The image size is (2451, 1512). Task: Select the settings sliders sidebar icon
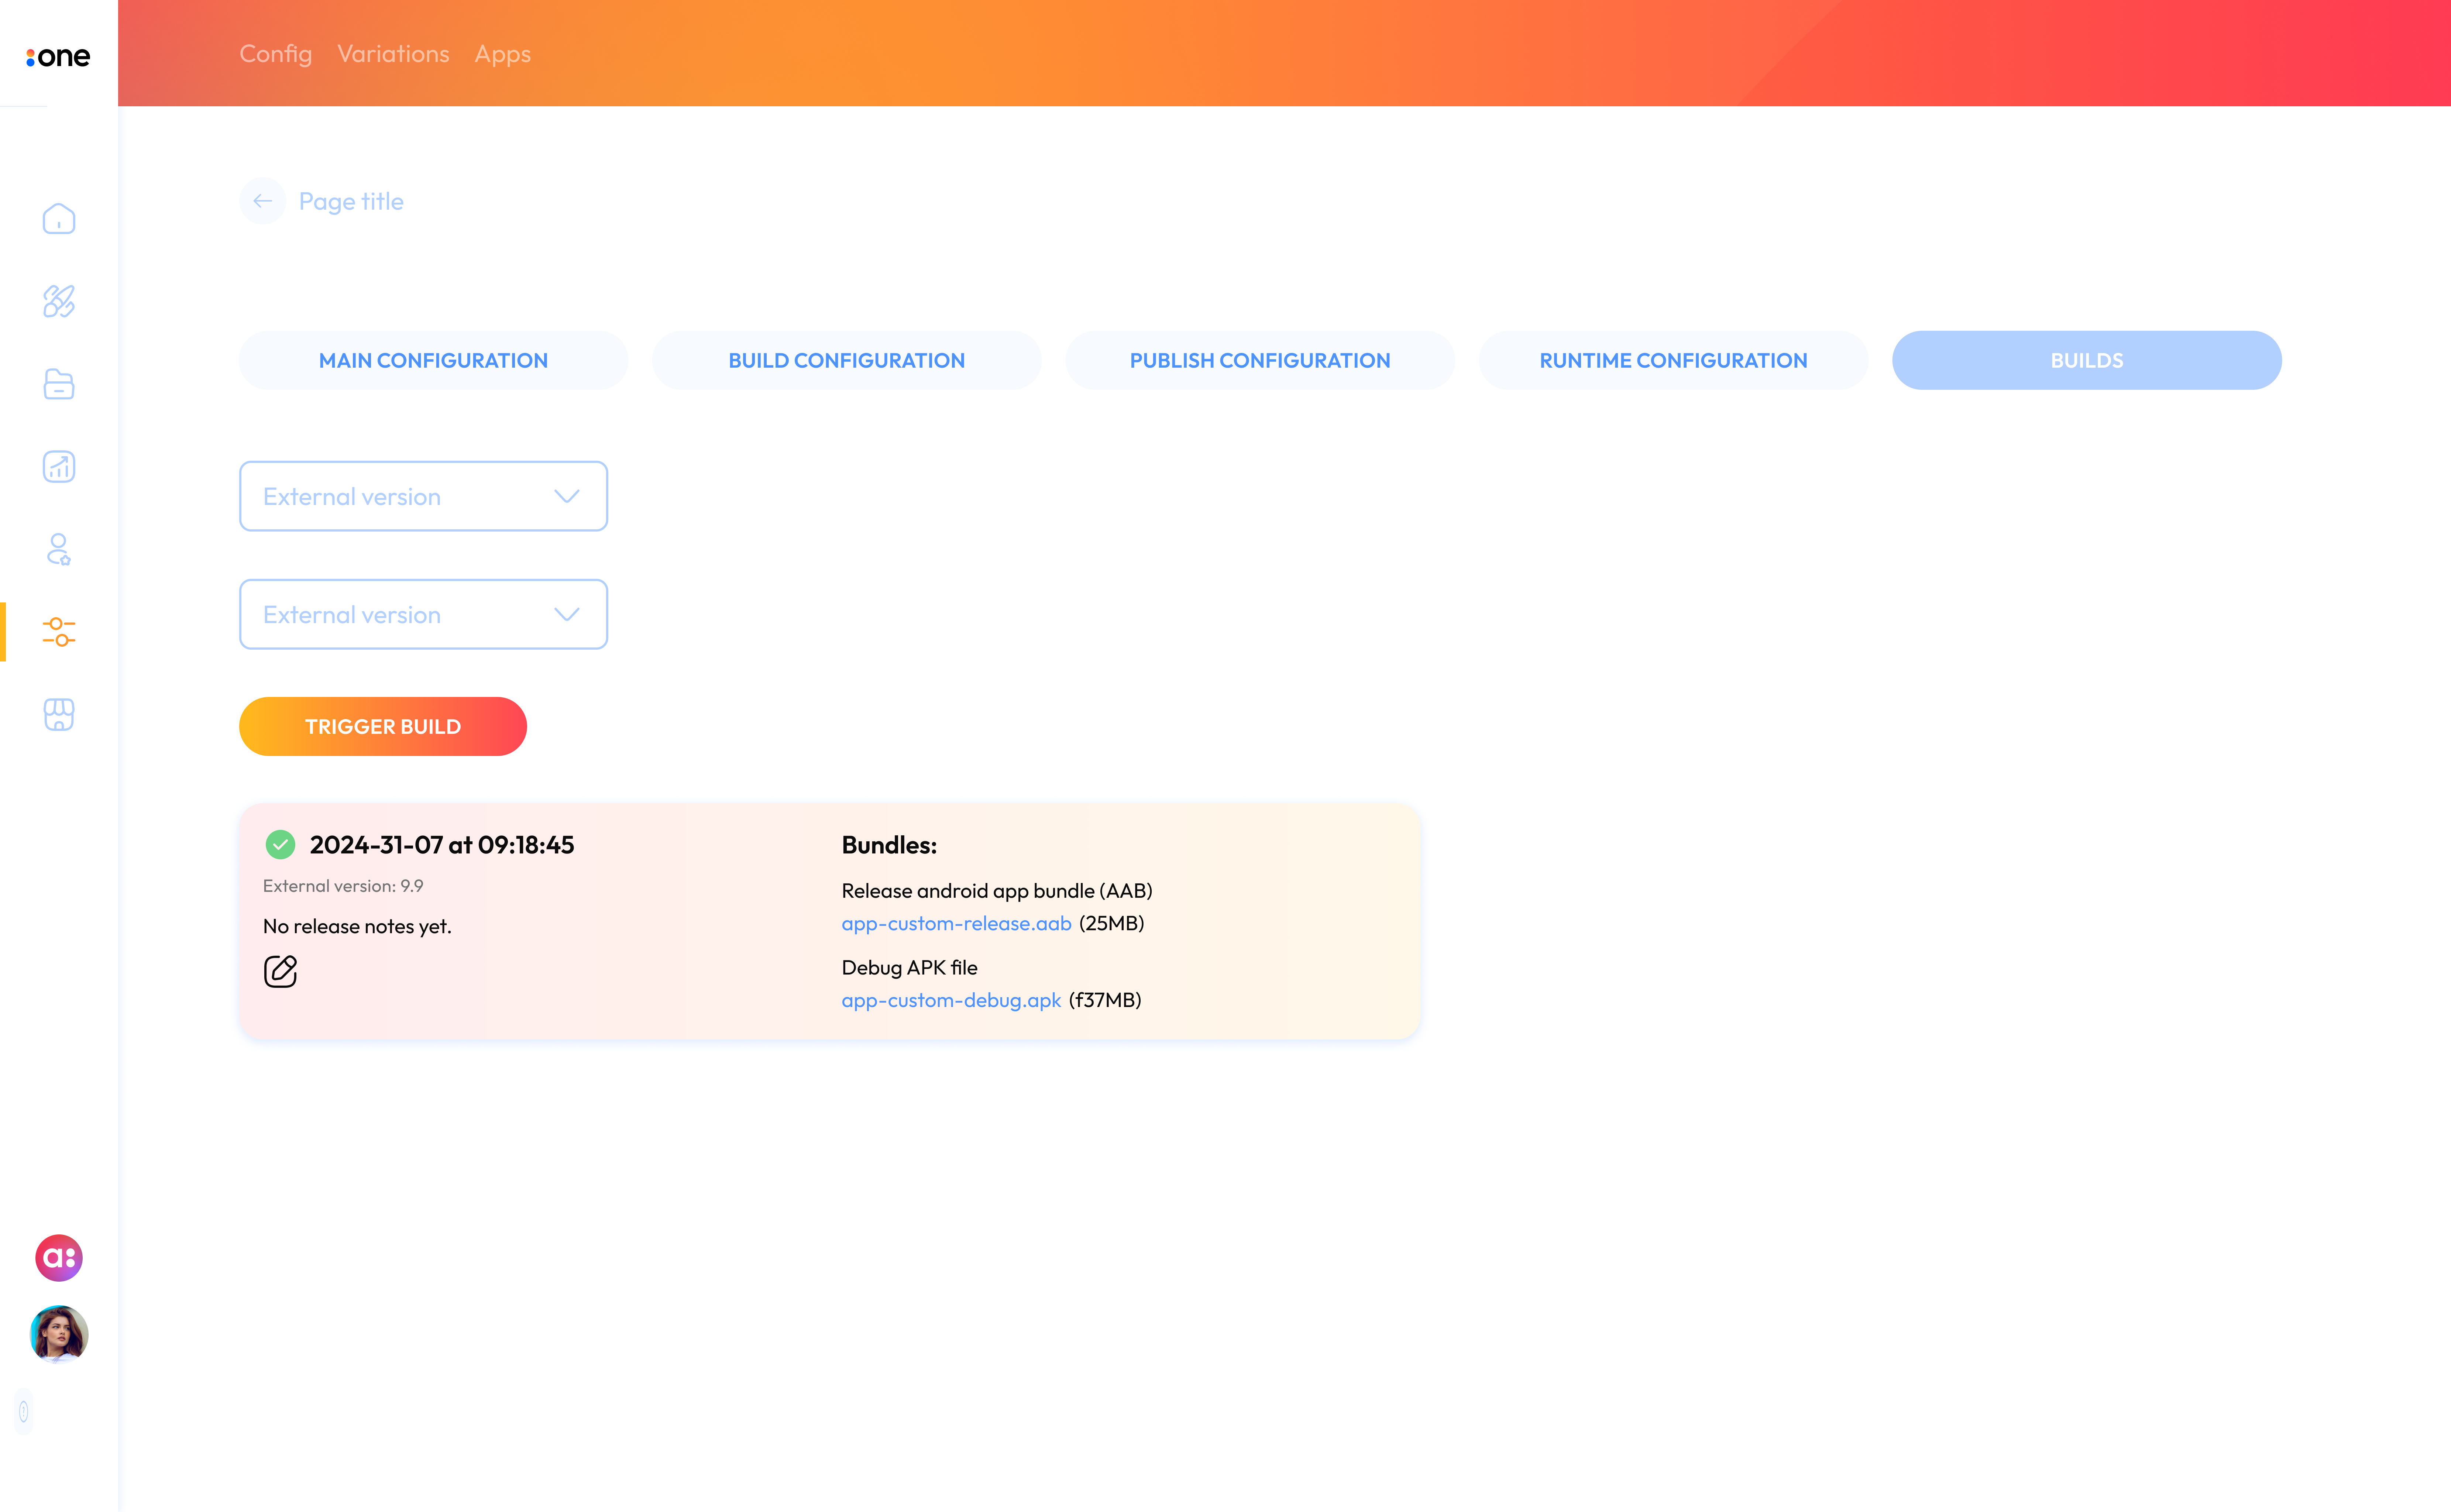59,632
